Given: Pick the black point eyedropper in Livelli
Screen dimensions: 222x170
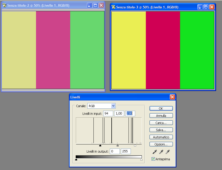Looking at the screenshot, I should click(154, 152).
